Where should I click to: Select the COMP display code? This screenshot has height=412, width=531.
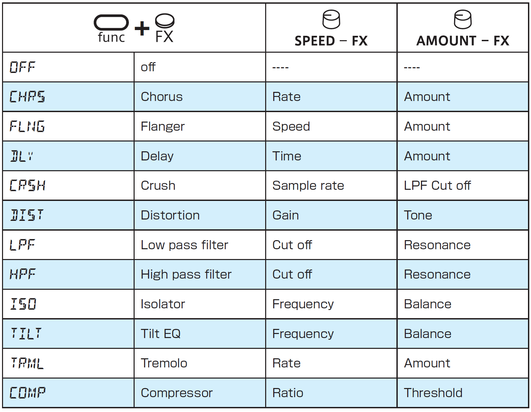27,393
